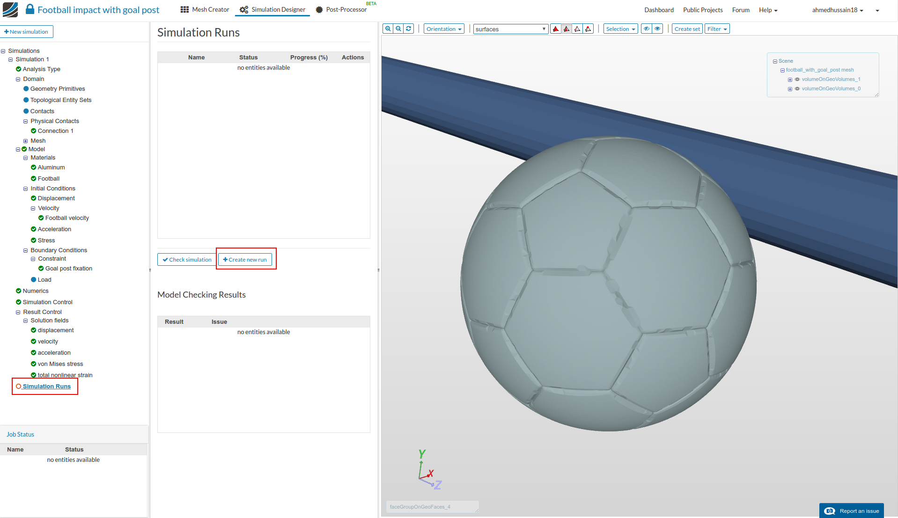Screen dimensions: 898x518
Task: Collapse the Materials tree node
Action: 26,158
